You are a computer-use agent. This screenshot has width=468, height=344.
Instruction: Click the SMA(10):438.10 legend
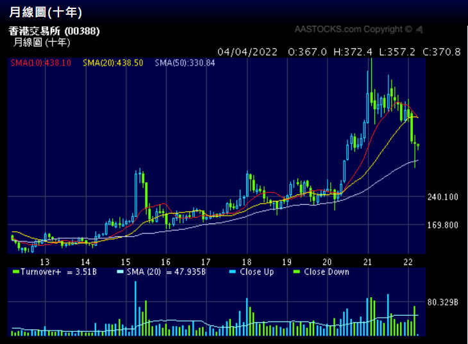41,63
